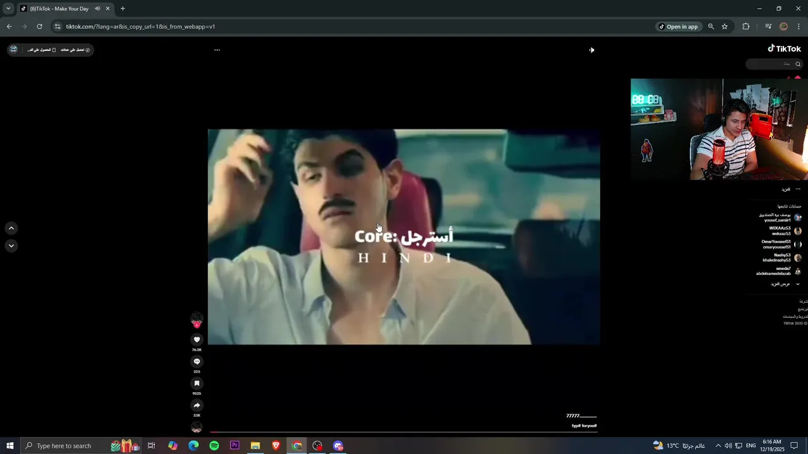The image size is (808, 454).
Task: Open the yousef_samir1 followed account
Action: tap(780, 218)
